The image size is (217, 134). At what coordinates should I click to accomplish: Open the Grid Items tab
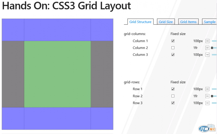pos(188,22)
